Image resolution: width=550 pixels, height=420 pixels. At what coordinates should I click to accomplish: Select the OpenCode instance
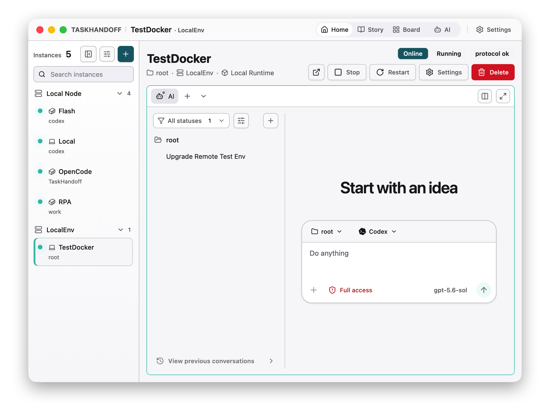(x=83, y=176)
